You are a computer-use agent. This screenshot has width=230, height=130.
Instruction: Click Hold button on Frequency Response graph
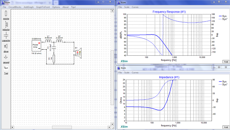226,62
